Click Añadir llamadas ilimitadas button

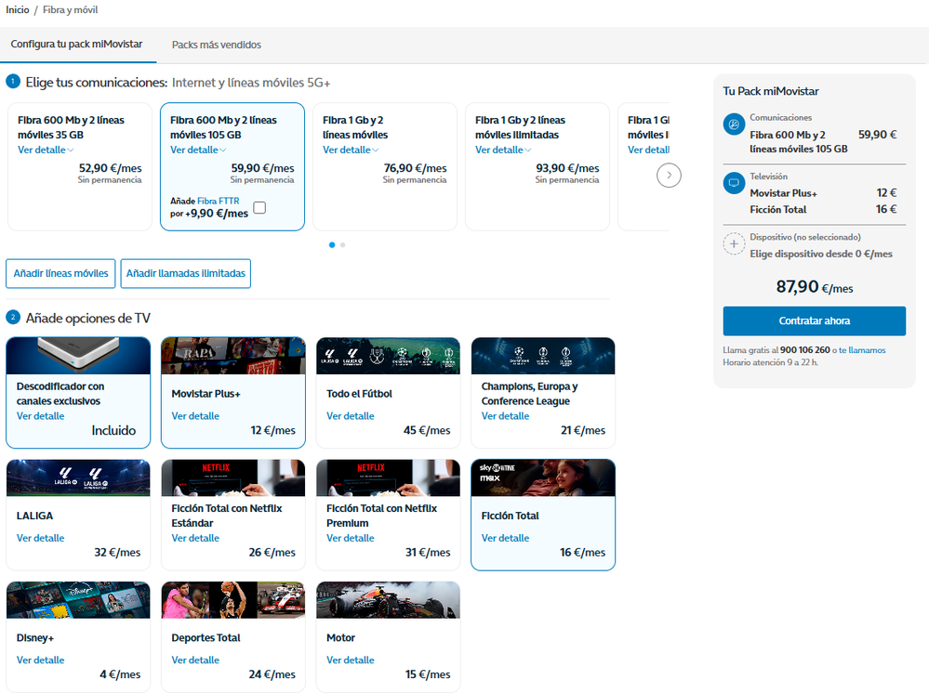pos(185,274)
